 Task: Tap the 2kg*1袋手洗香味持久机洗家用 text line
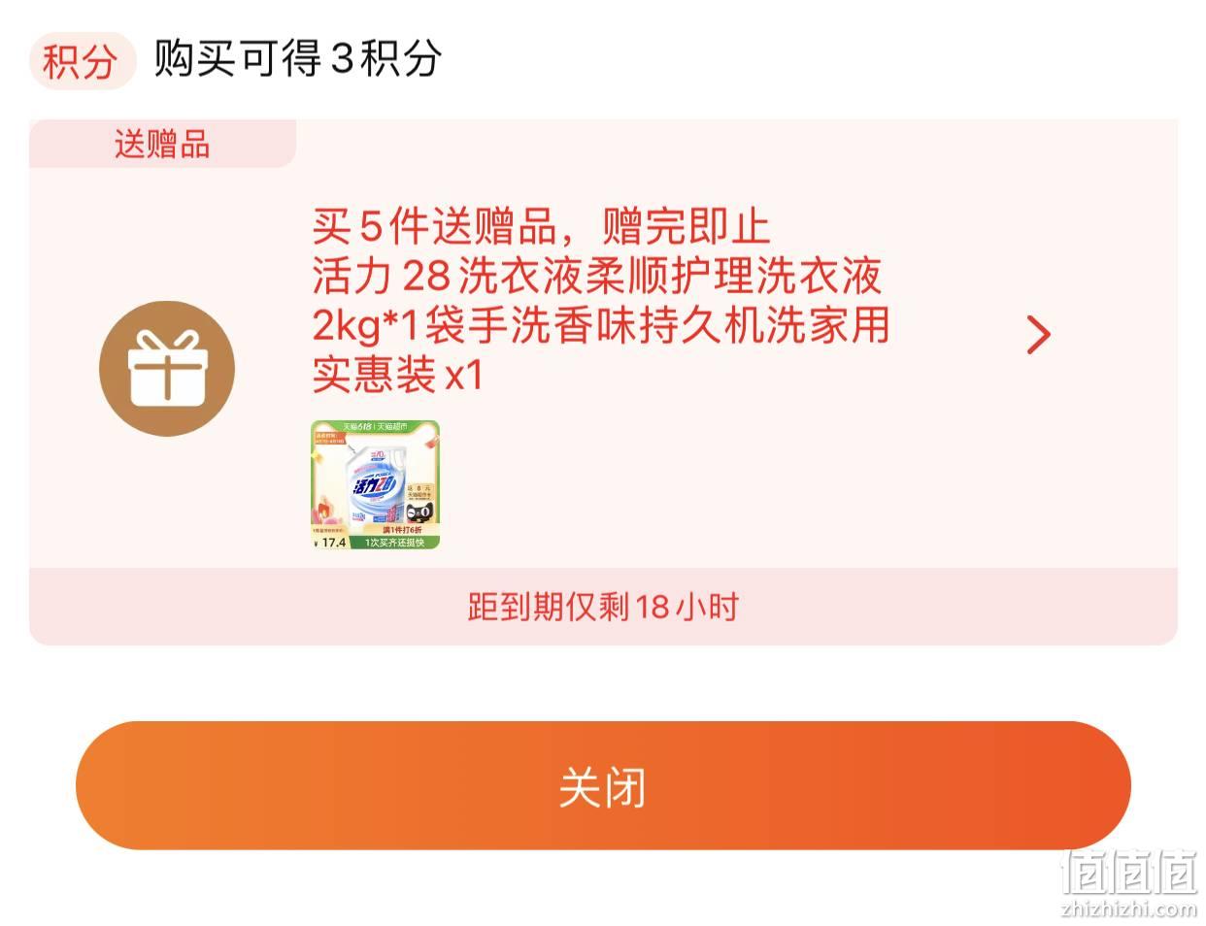pos(601,325)
